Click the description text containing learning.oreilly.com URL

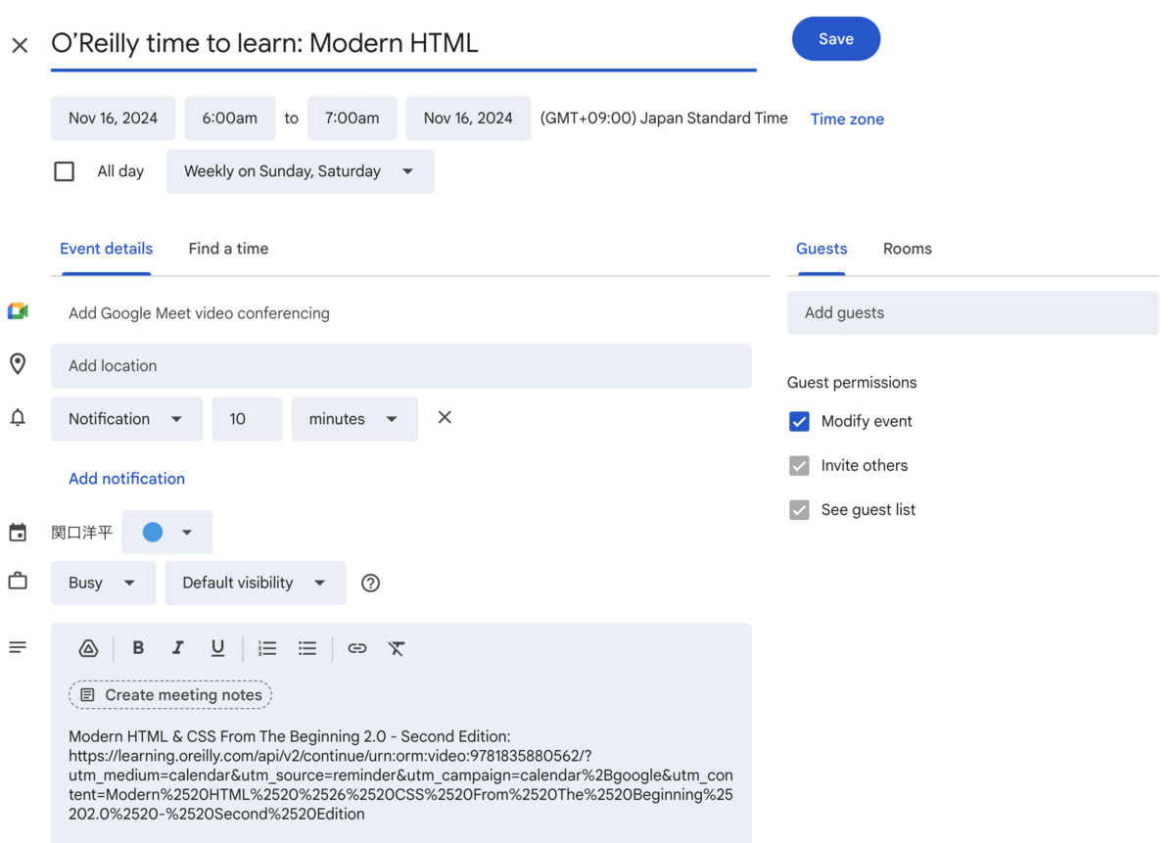pyautogui.click(x=400, y=774)
